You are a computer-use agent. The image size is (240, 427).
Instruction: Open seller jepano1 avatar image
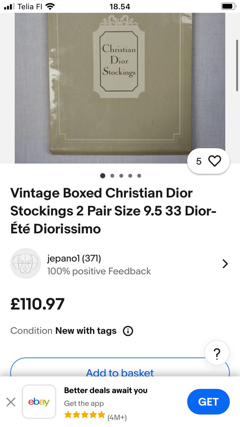[26, 263]
